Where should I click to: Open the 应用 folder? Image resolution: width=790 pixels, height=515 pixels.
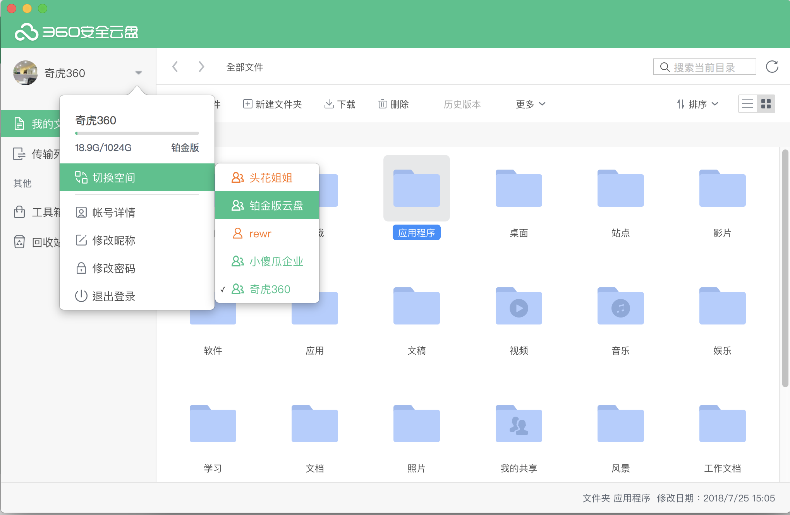315,314
